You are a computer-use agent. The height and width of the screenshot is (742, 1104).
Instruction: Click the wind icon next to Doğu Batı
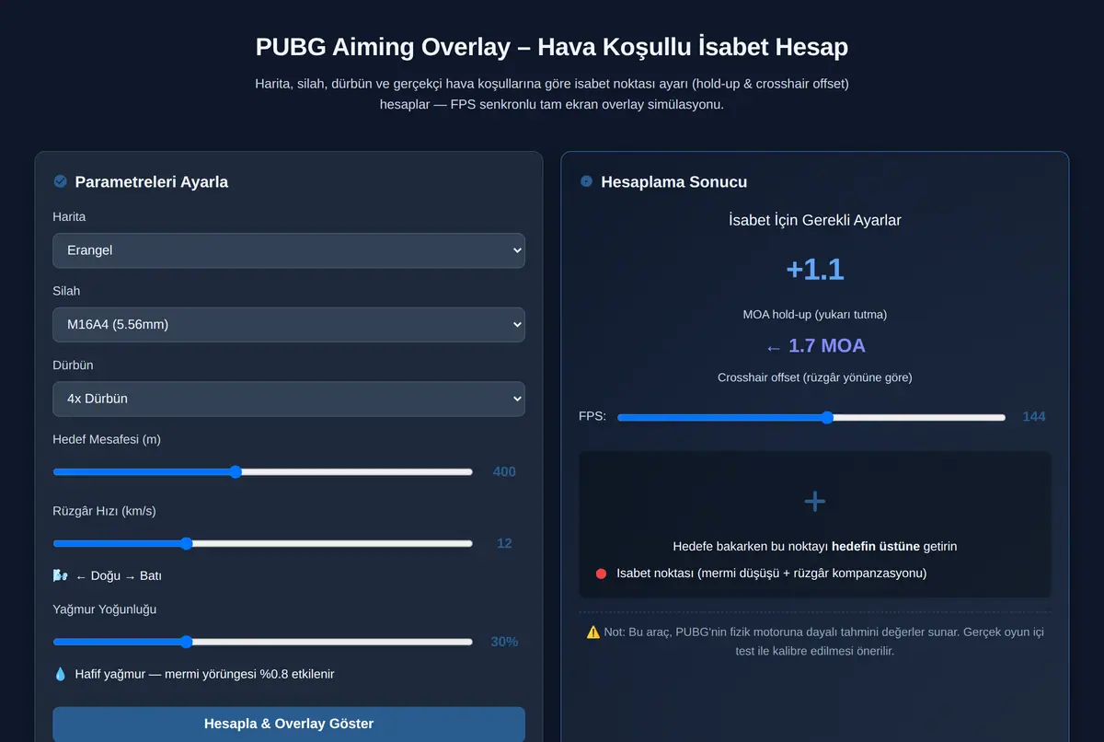[x=61, y=575]
